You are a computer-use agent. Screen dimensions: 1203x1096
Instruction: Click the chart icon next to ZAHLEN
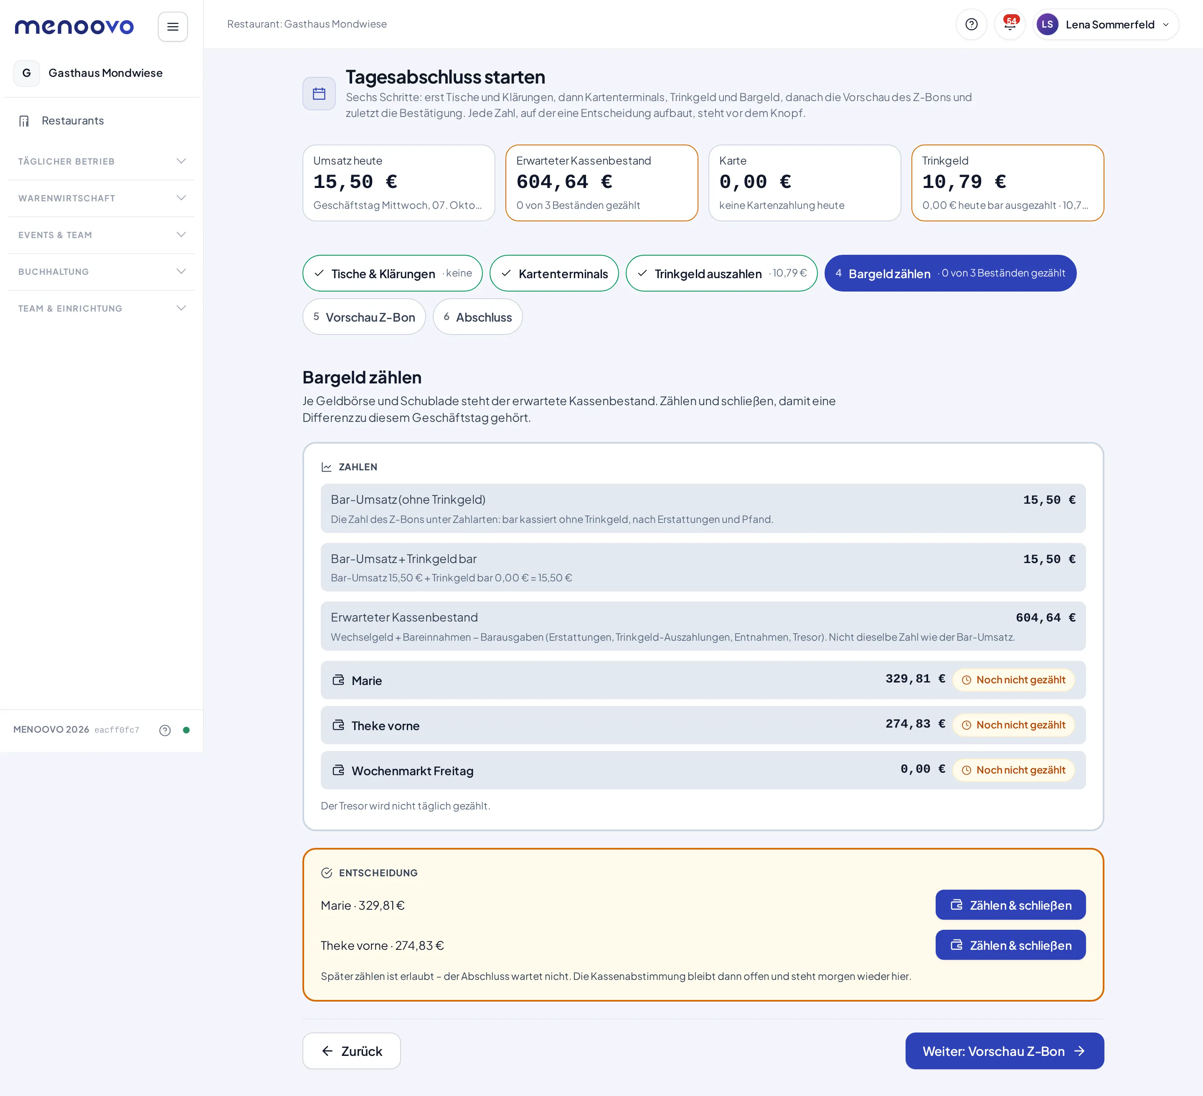pos(326,467)
